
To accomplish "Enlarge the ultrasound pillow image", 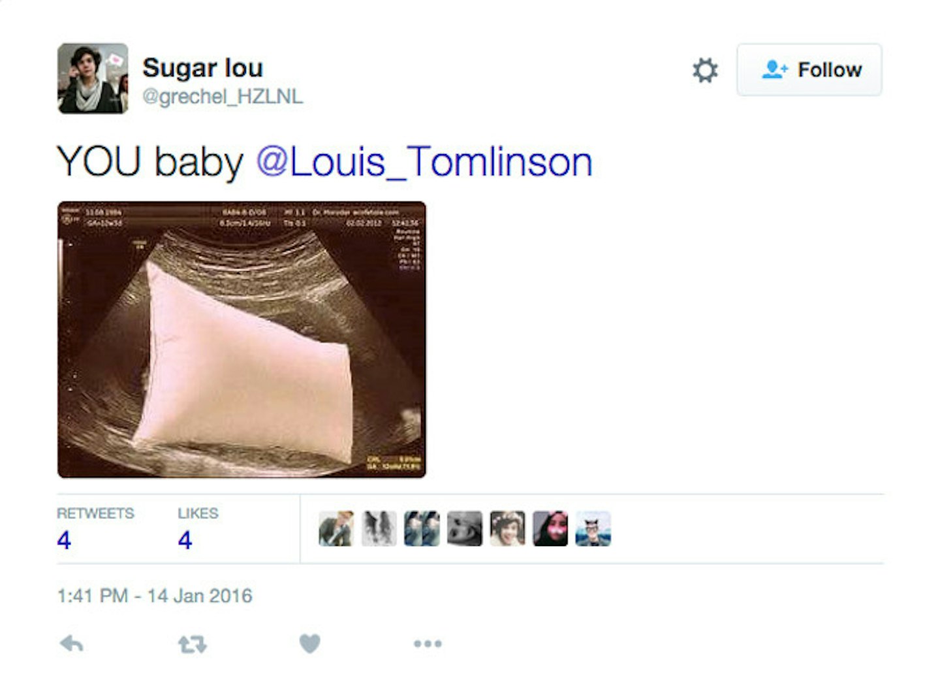I will click(x=242, y=340).
